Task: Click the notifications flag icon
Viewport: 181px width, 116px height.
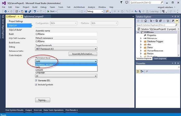Action: point(121,2)
